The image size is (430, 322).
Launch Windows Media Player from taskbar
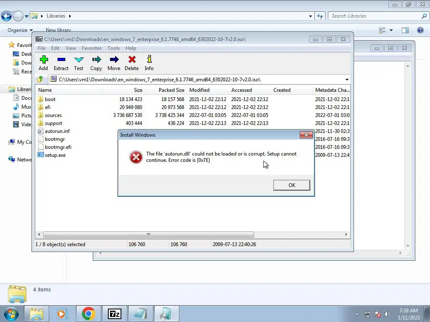(x=62, y=314)
